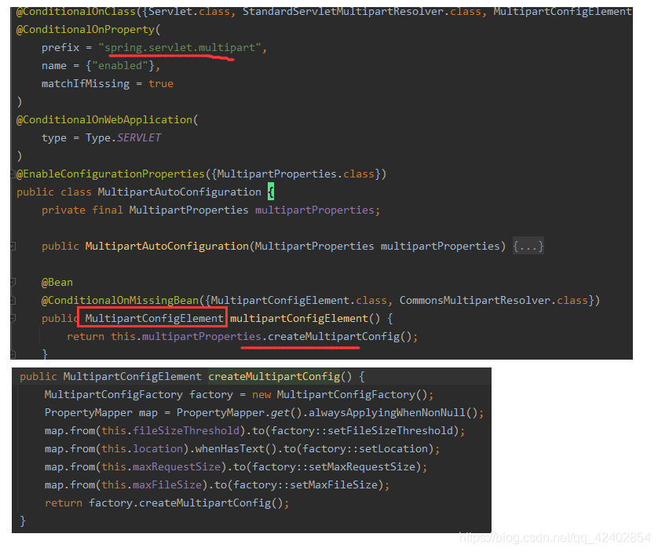Click the {...} folded code placeholder to expand it
Screen dimensions: 658x552
click(528, 246)
